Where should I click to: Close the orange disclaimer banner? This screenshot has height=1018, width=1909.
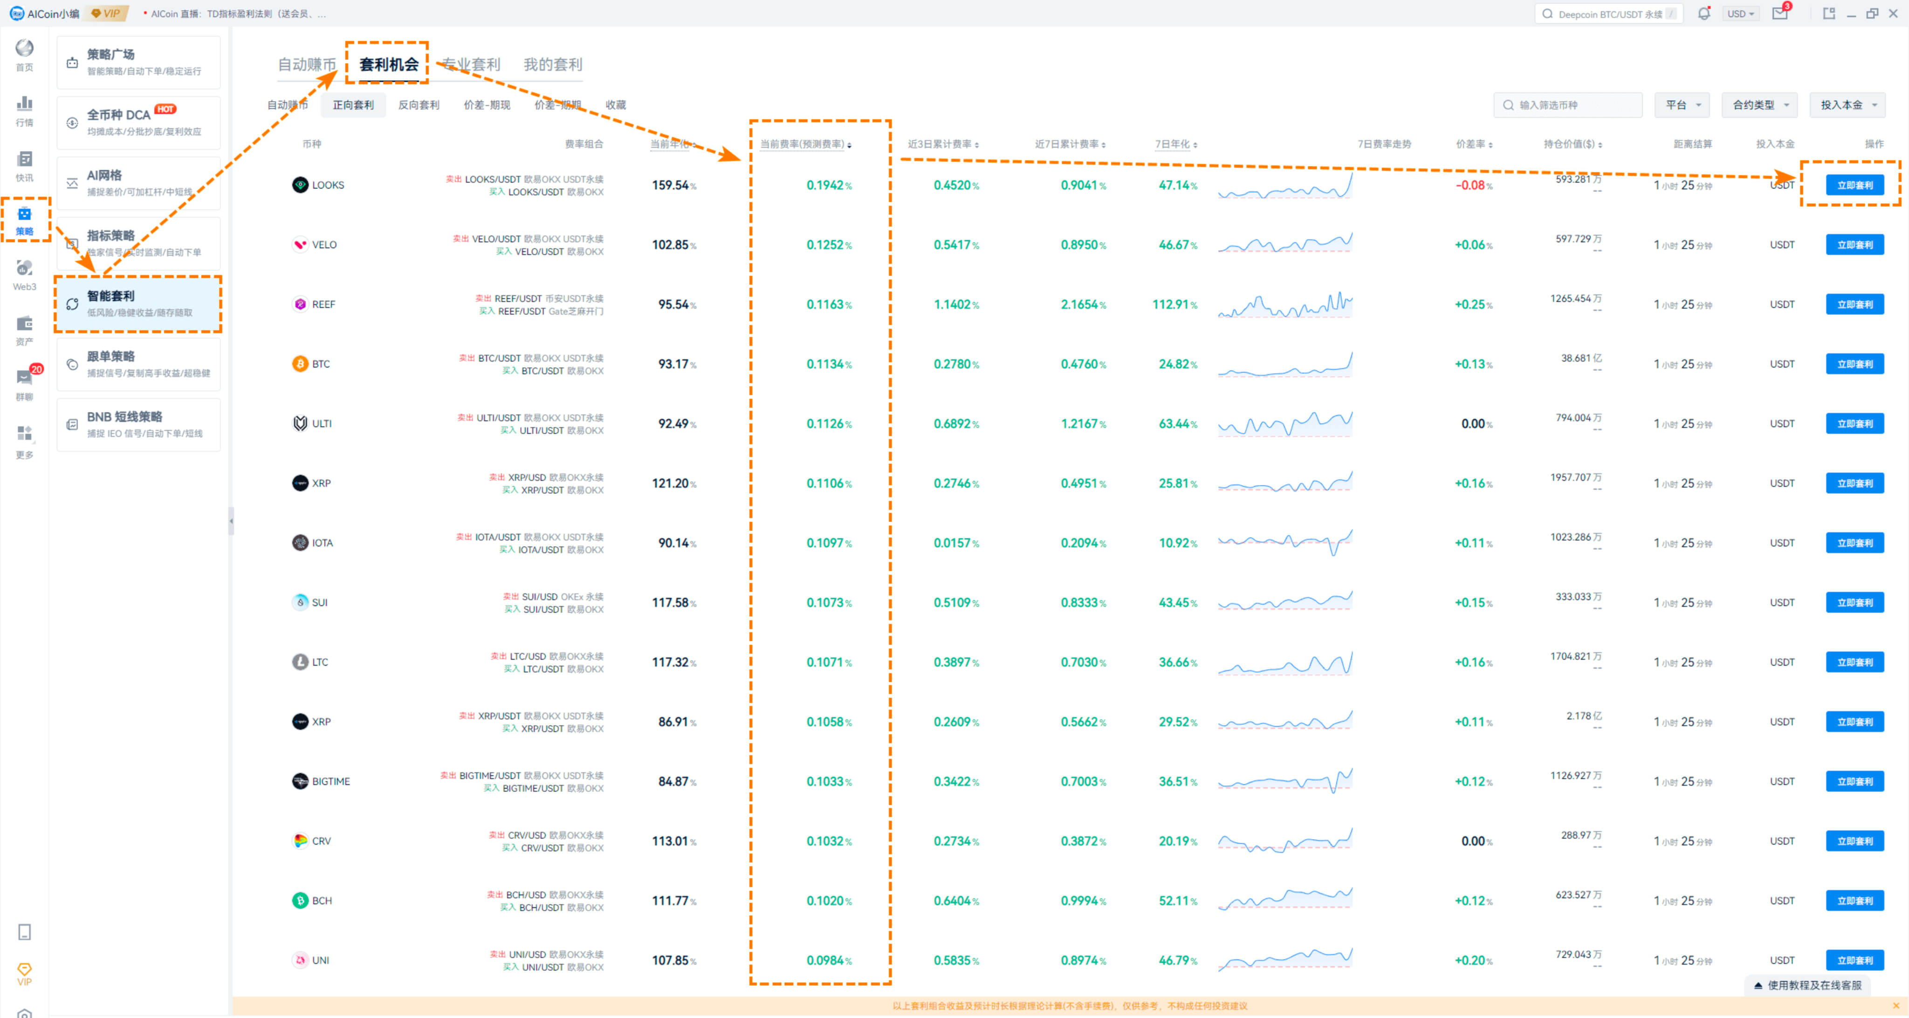[1895, 1005]
